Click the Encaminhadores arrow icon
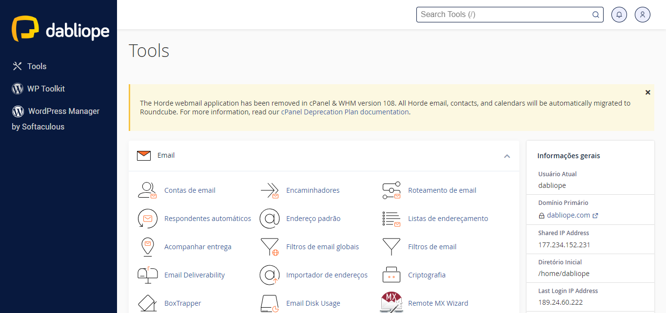 [x=269, y=190]
